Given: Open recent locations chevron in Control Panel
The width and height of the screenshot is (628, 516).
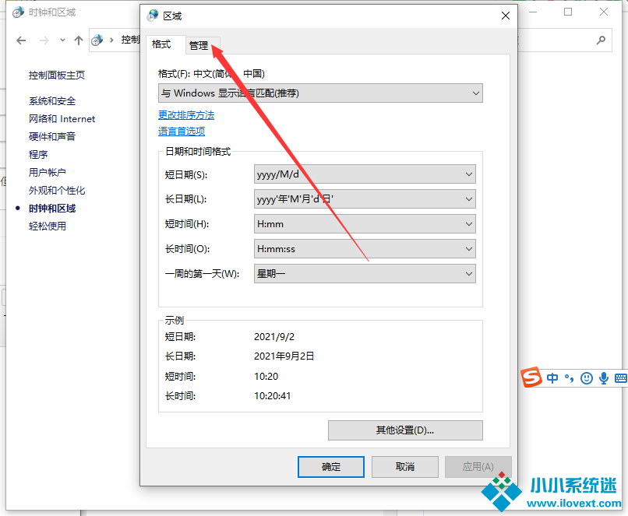Looking at the screenshot, I should point(62,40).
